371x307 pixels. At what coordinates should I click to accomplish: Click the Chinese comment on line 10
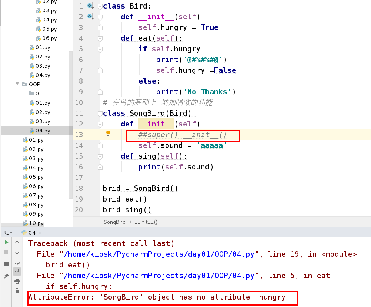click(x=158, y=102)
